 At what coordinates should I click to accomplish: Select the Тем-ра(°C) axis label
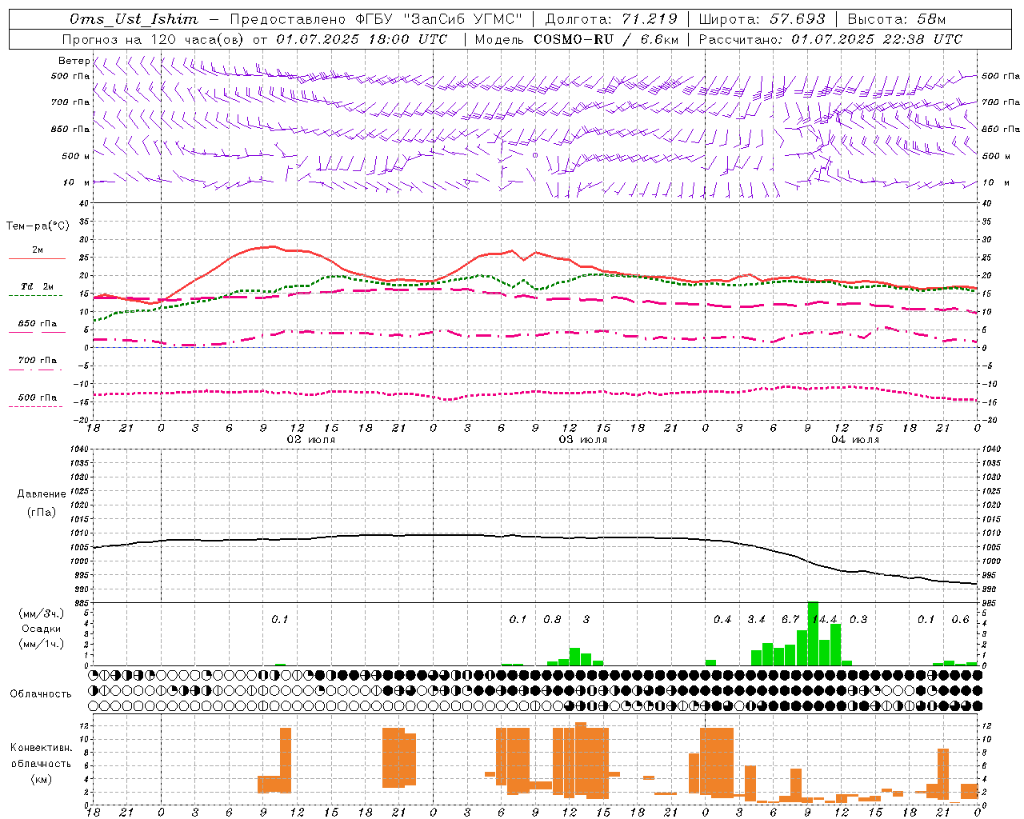(38, 226)
